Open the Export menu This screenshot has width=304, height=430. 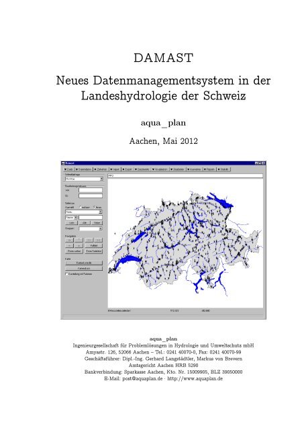click(x=128, y=169)
